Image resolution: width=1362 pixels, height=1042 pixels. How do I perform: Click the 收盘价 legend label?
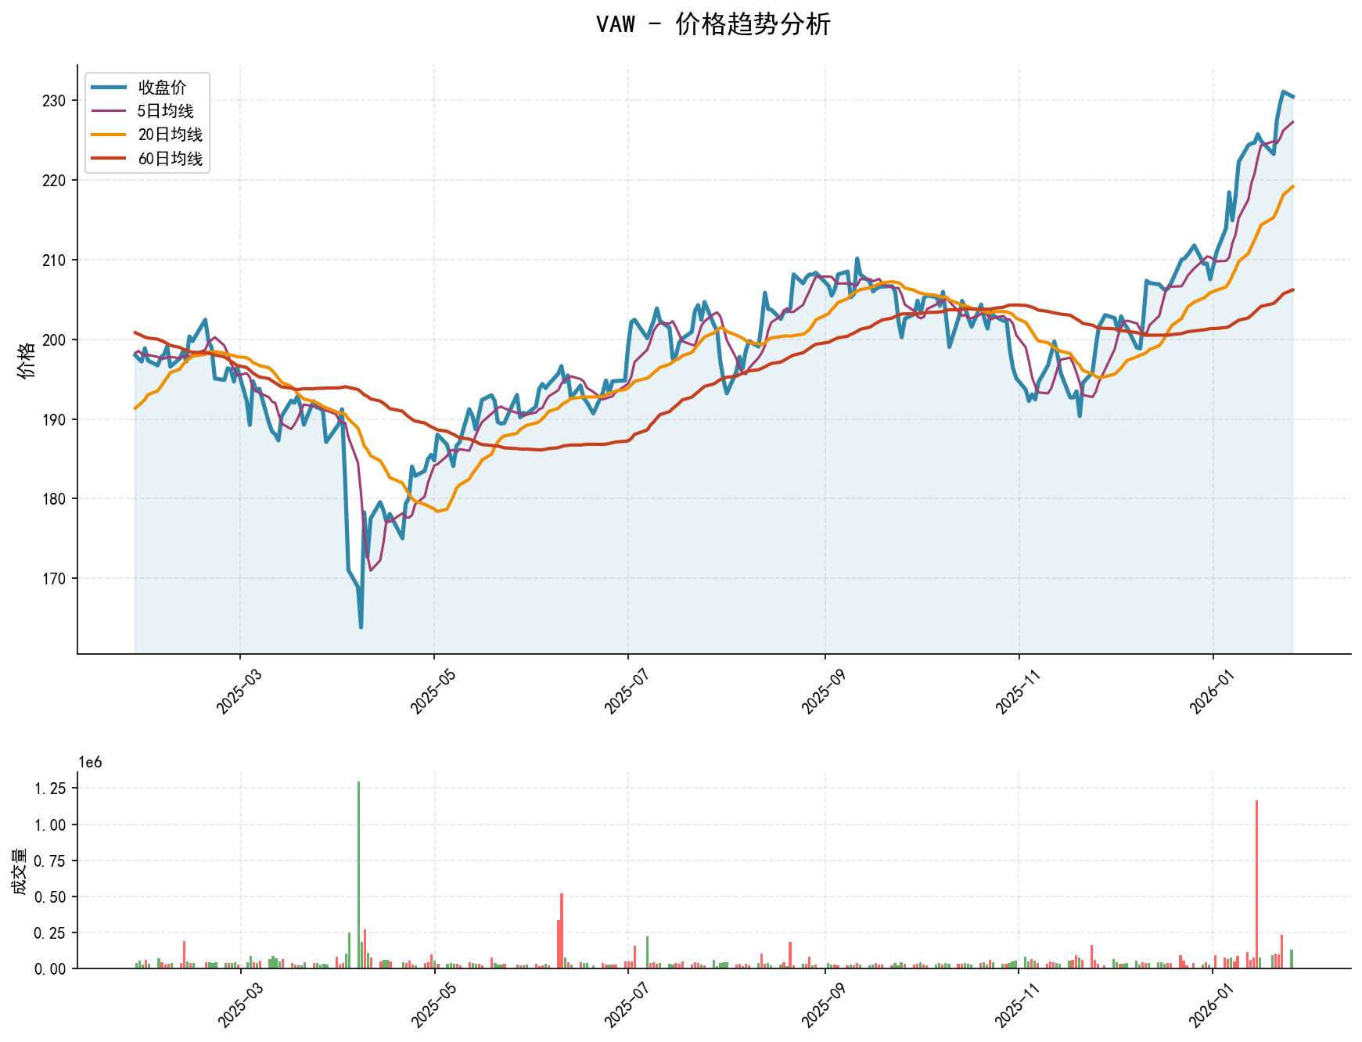(162, 88)
